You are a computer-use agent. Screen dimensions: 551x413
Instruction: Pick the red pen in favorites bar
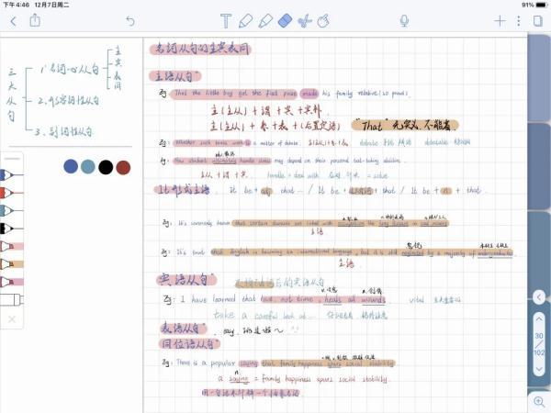11,193
